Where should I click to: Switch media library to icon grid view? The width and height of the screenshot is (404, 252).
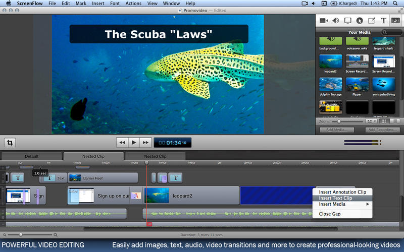click(384, 121)
